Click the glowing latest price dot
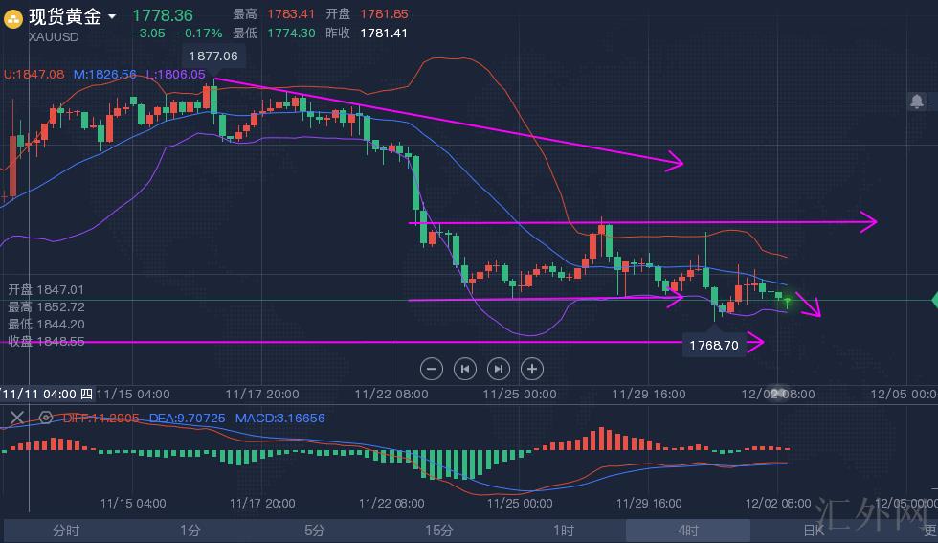 click(x=788, y=300)
